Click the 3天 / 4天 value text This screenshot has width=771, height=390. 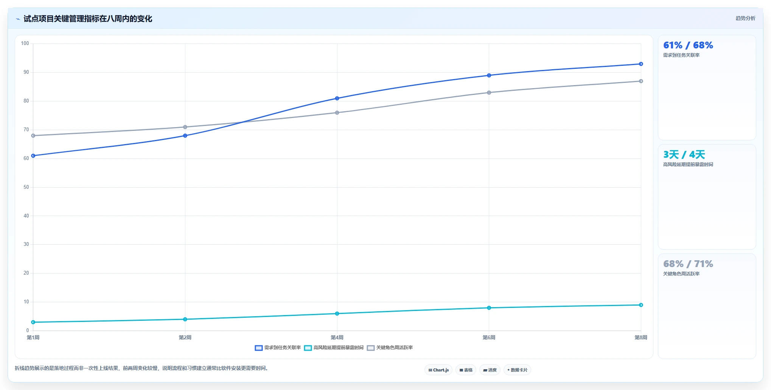coord(684,155)
